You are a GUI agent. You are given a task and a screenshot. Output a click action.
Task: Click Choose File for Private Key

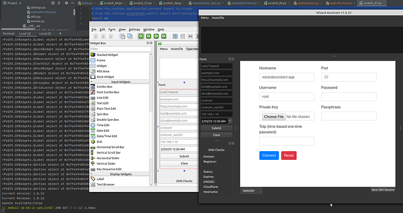pyautogui.click(x=274, y=116)
